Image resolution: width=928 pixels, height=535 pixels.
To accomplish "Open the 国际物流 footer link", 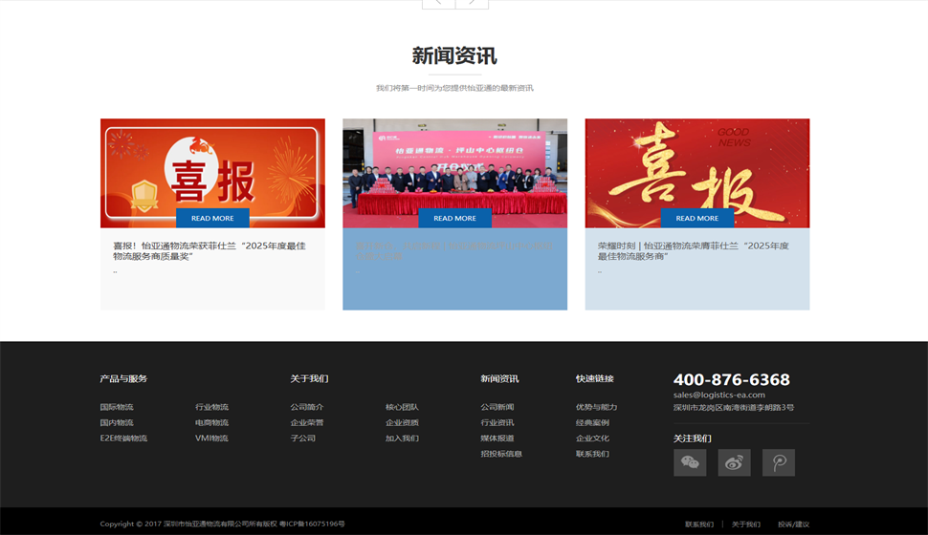I will 117,407.
